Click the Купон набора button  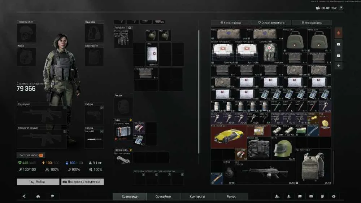pyautogui.click(x=231, y=23)
